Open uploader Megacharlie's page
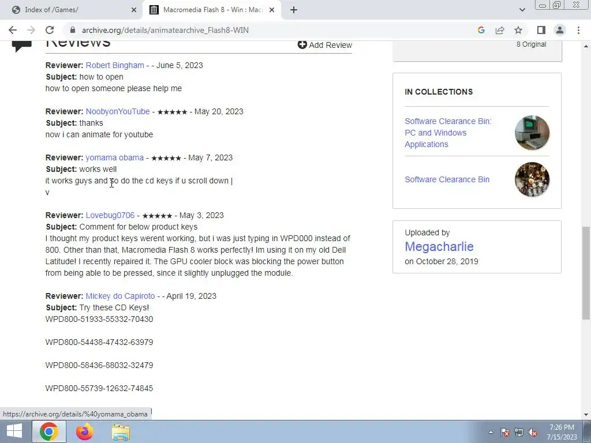 [439, 246]
